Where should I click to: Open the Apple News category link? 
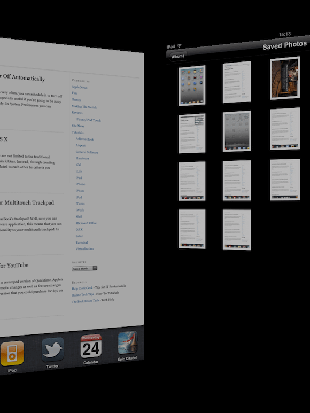point(79,87)
